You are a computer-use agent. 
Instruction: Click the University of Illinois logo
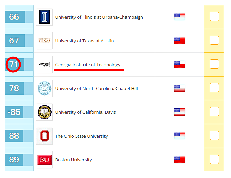(44, 17)
